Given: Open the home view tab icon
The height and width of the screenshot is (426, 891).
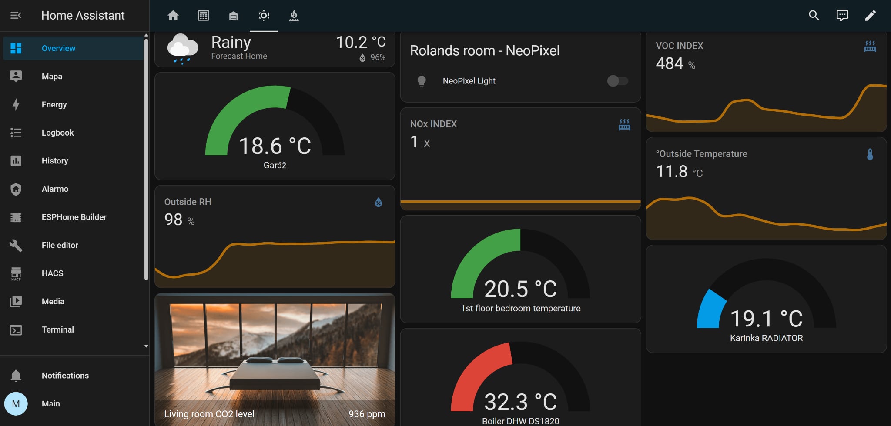Looking at the screenshot, I should pos(173,16).
